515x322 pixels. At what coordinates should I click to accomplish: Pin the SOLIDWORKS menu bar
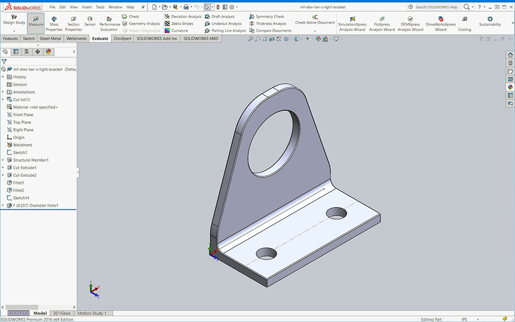pos(143,7)
